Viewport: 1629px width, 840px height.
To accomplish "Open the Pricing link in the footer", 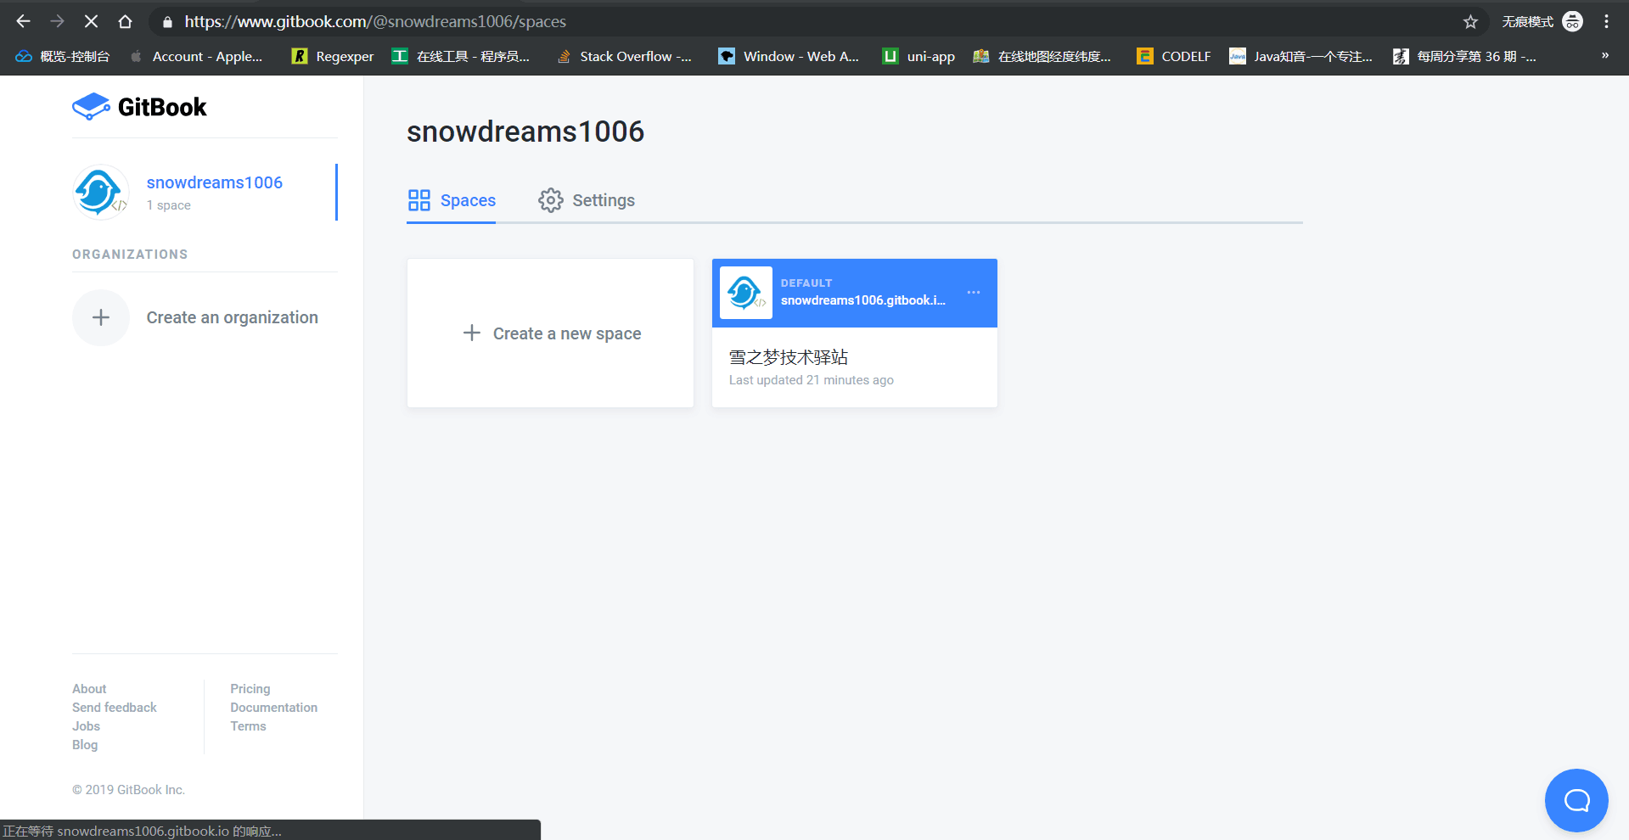I will click(x=250, y=688).
